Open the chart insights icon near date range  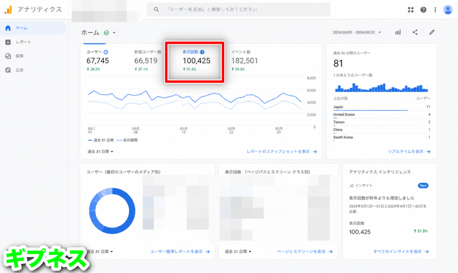pyautogui.click(x=398, y=32)
